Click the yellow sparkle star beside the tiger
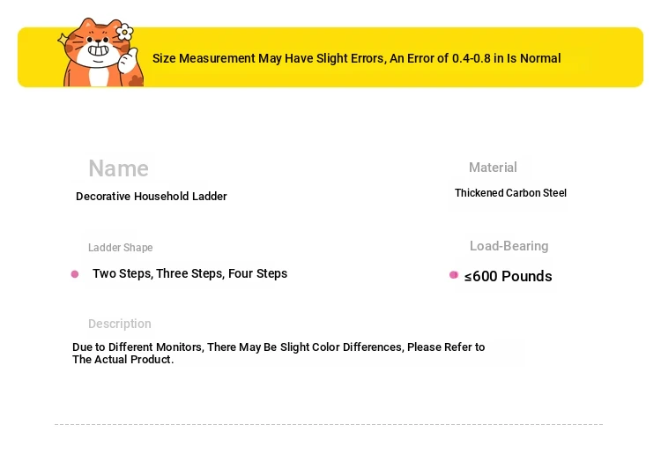Image resolution: width=661 pixels, height=455 pixels. click(x=64, y=41)
